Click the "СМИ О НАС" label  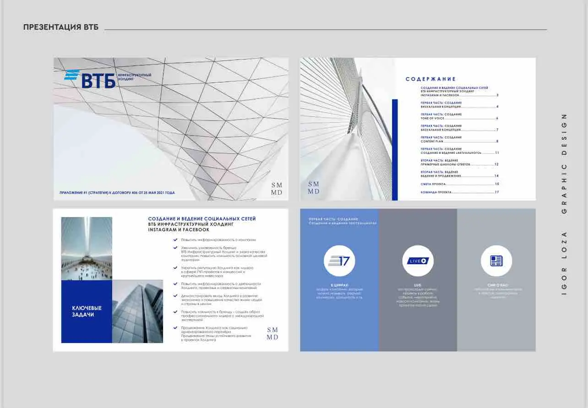[x=498, y=285]
